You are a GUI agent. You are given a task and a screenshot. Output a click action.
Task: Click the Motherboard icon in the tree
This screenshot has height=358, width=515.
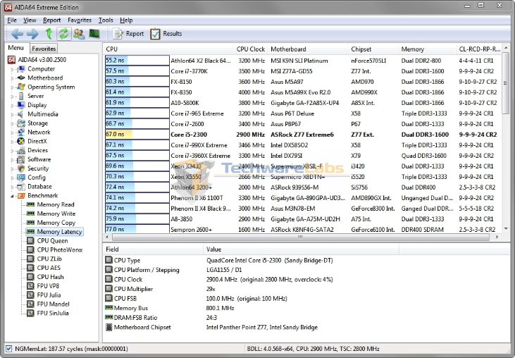coord(21,78)
